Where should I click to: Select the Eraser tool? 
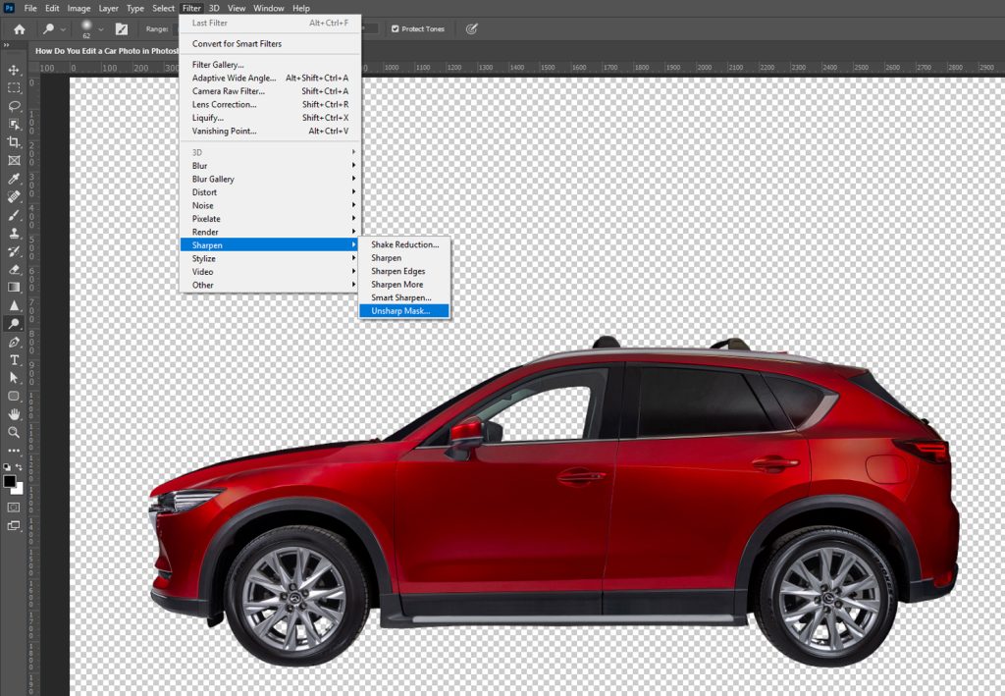(14, 269)
